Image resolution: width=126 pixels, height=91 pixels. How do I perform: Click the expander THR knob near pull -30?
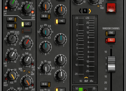click(12, 56)
